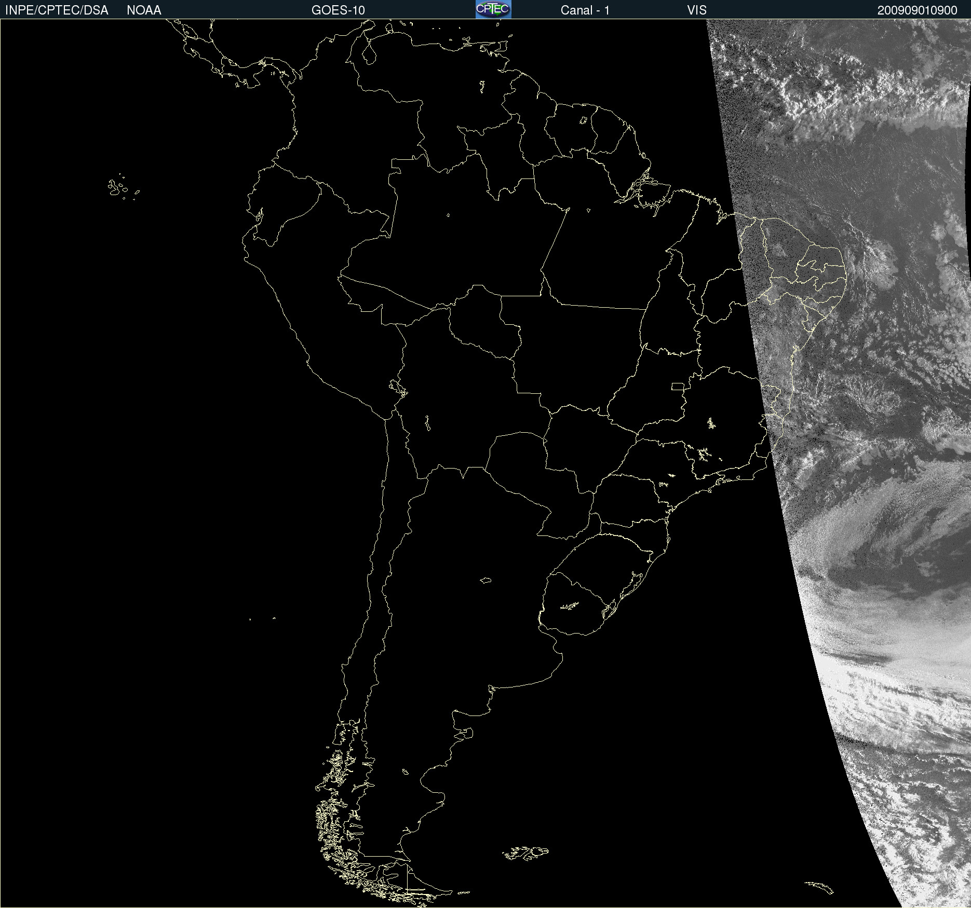Click the NOAA label in the header

(x=144, y=10)
